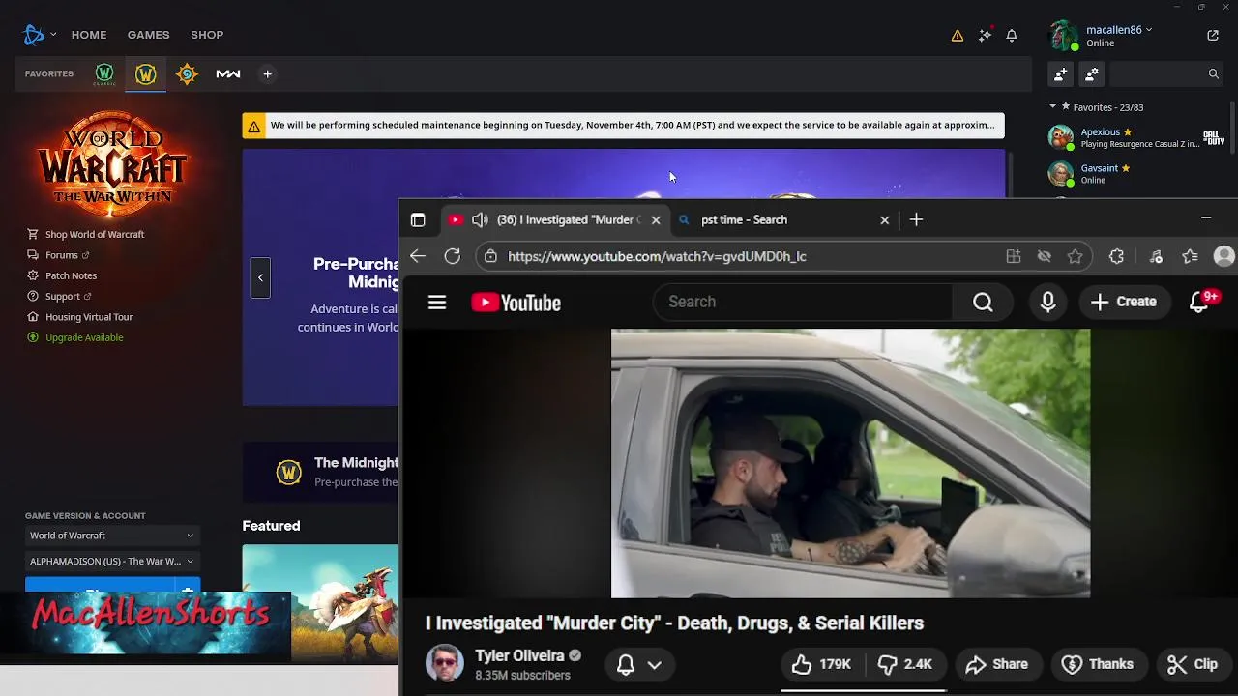Image resolution: width=1238 pixels, height=696 pixels.
Task: Open the Battle.net logo menu
Action: (x=34, y=35)
